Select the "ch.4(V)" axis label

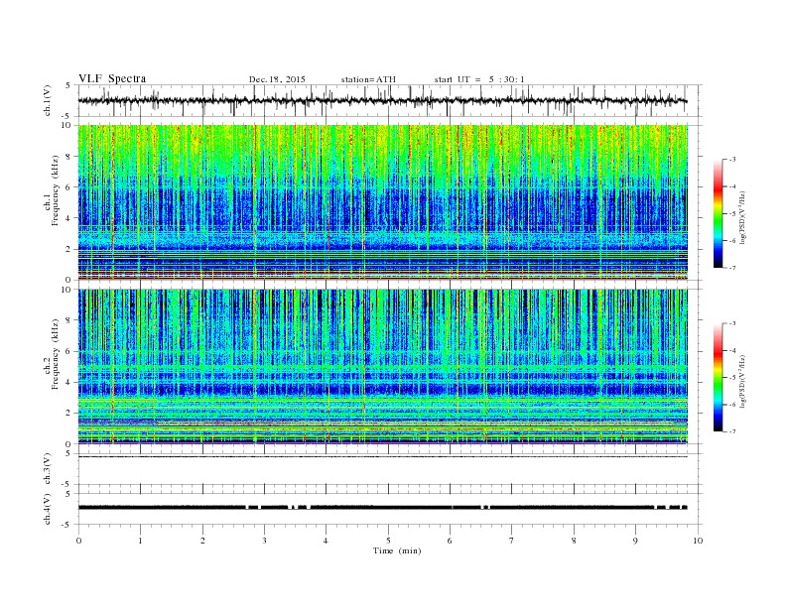pyautogui.click(x=48, y=509)
